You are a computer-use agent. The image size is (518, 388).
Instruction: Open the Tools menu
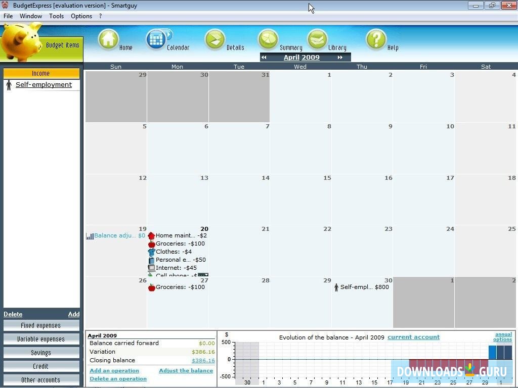pyautogui.click(x=57, y=16)
